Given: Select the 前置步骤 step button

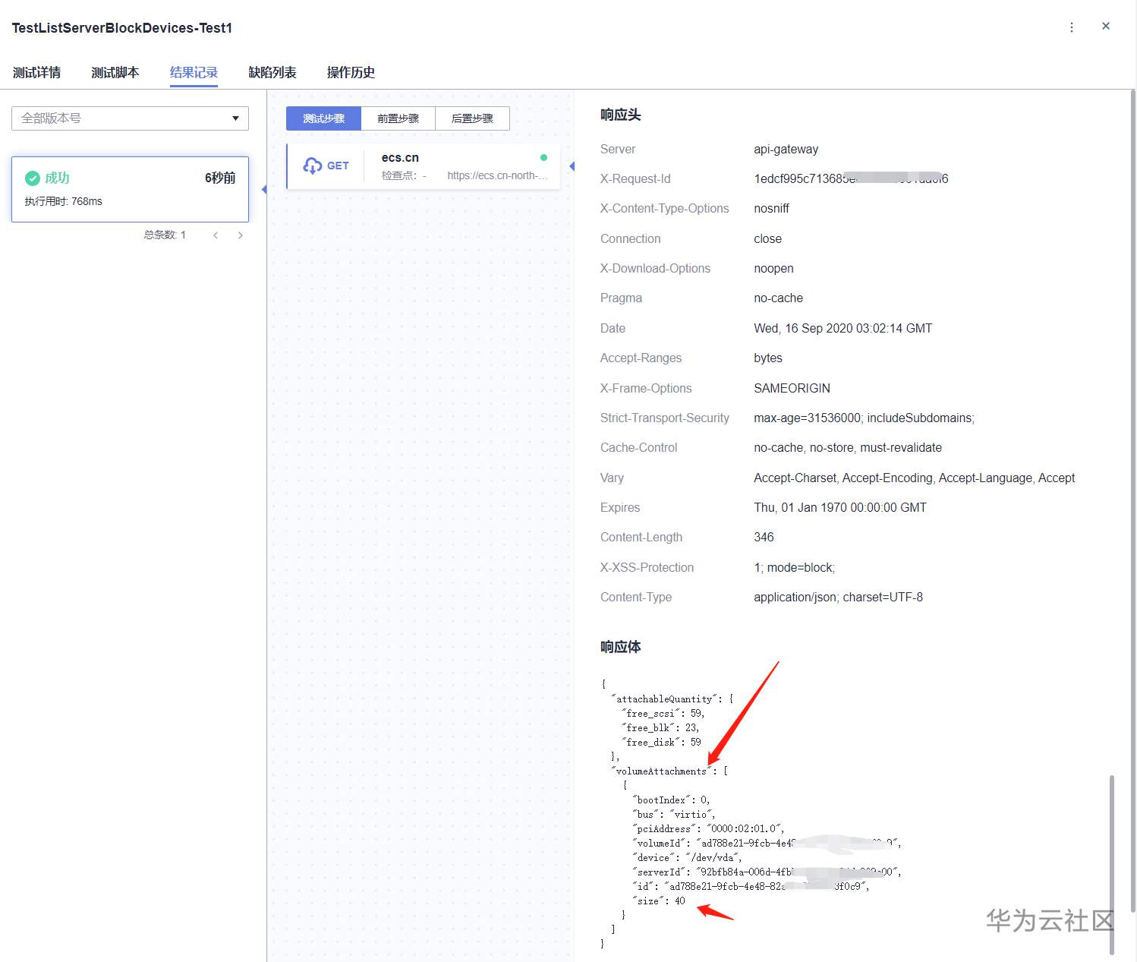Looking at the screenshot, I should 398,118.
